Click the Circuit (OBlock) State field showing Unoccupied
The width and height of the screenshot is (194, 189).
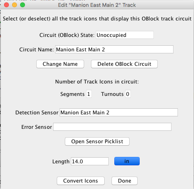125,35
